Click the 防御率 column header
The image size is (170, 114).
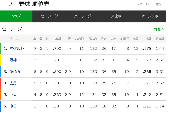(x=160, y=39)
